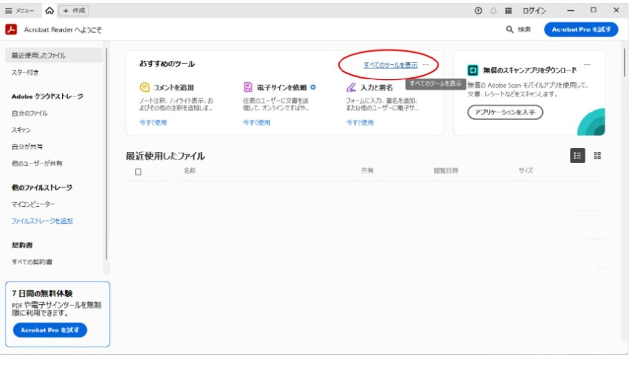Open the help question mark icon
629x365 pixels.
(x=478, y=11)
